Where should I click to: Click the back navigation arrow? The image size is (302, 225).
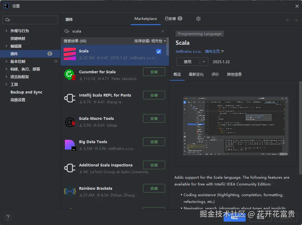pyautogui.click(x=288, y=20)
